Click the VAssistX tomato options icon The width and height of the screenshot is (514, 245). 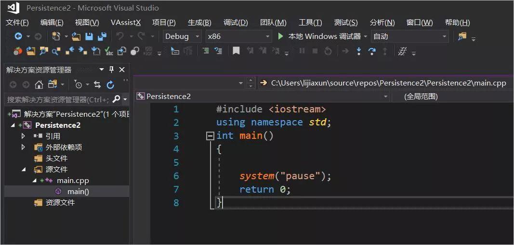[x=18, y=51]
